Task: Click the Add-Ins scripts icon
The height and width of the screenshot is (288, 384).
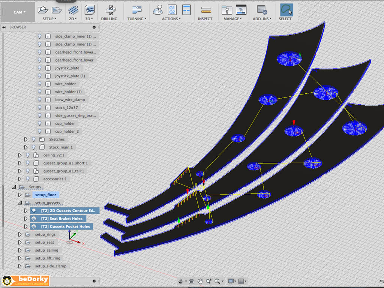Action: [262, 10]
